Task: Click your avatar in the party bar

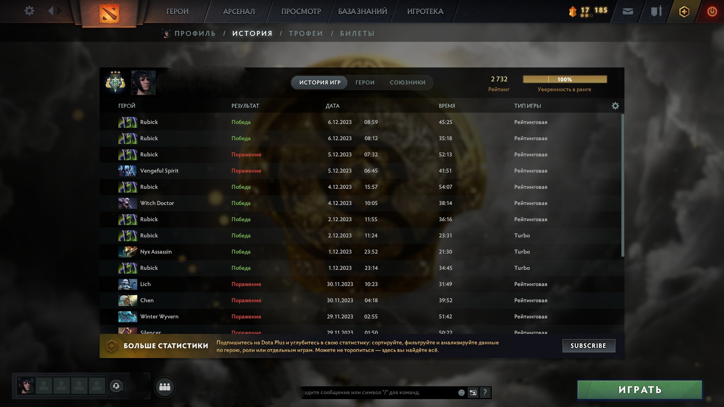Action: click(26, 386)
